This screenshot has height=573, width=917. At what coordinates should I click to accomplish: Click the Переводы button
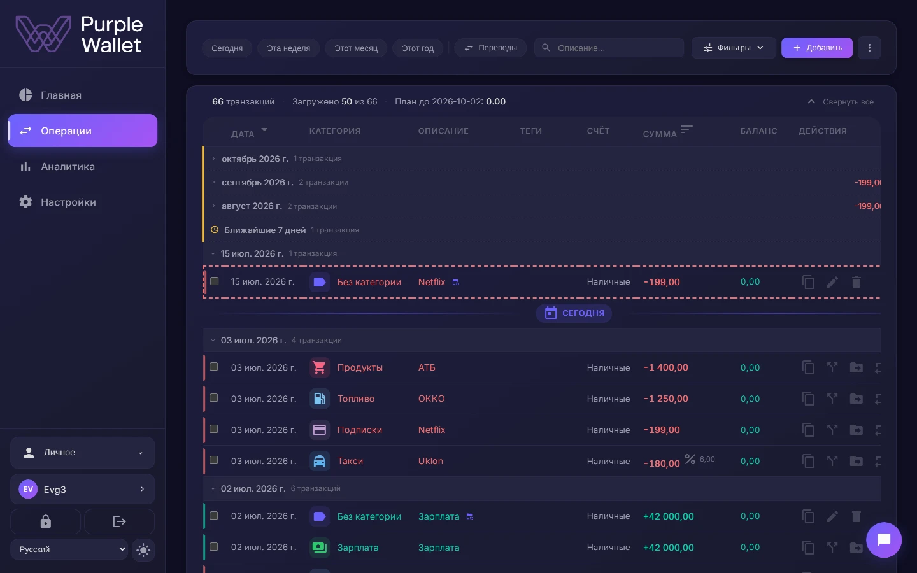(x=490, y=48)
